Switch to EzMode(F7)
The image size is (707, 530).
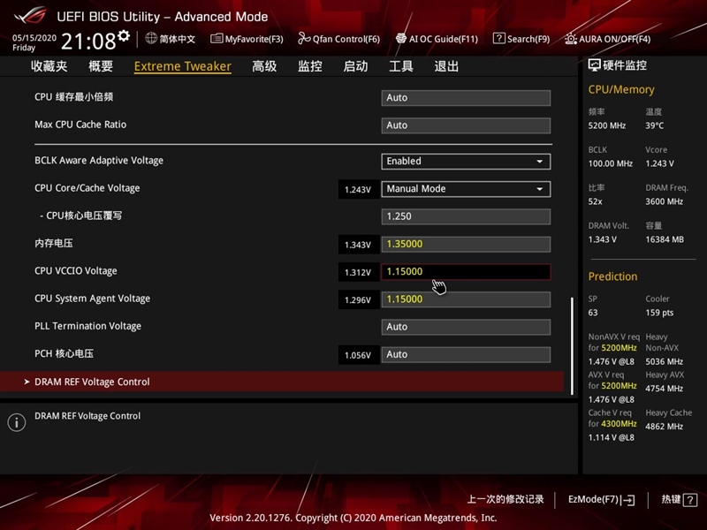tap(600, 499)
